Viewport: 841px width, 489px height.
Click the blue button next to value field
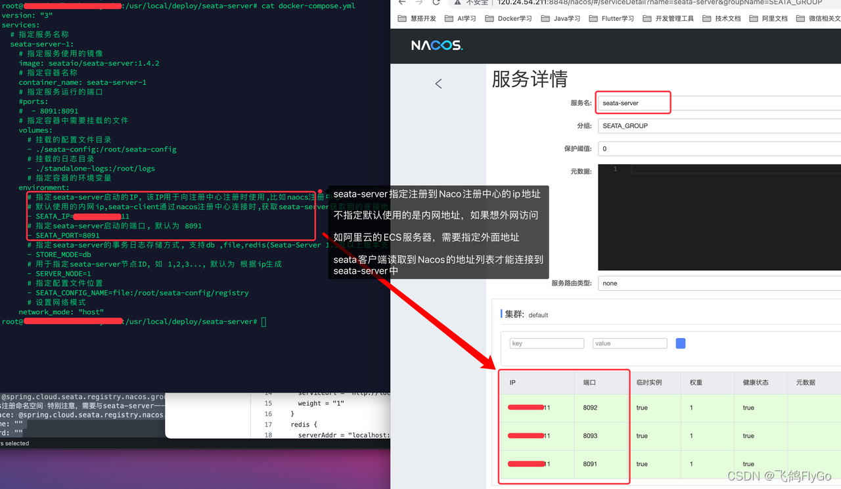(x=681, y=343)
